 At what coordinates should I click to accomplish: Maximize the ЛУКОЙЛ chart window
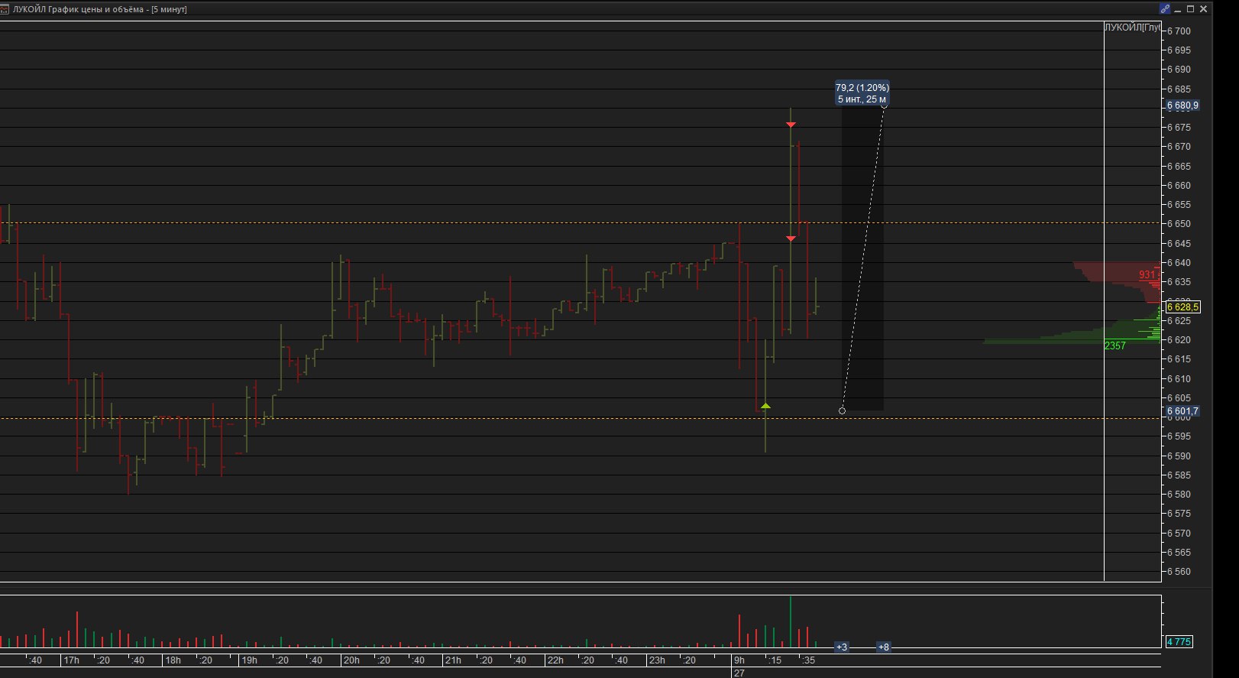click(x=1190, y=9)
